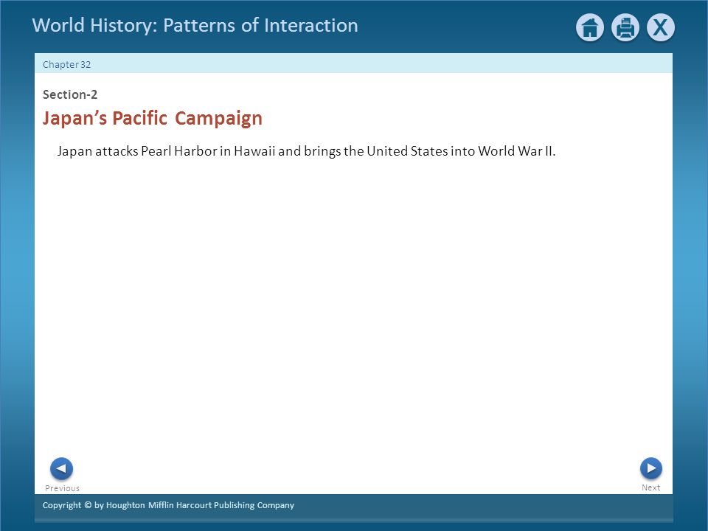Click the Chapter 32 label
708x531 pixels.
pos(67,65)
